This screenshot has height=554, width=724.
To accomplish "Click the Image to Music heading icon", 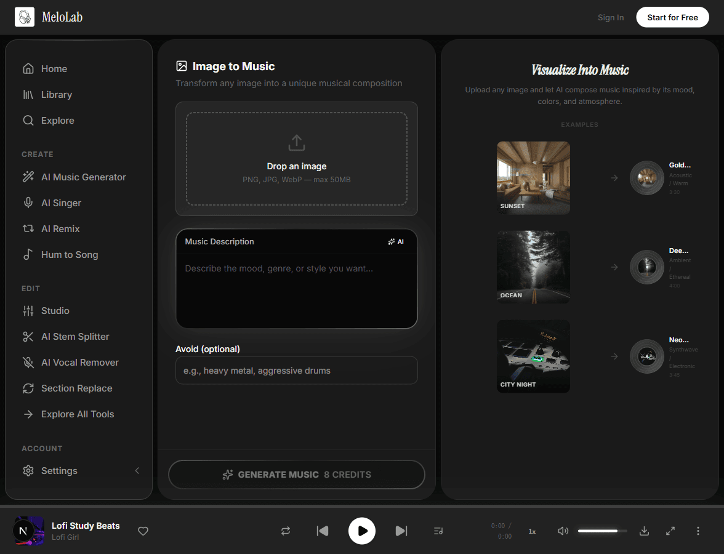I will pyautogui.click(x=182, y=66).
